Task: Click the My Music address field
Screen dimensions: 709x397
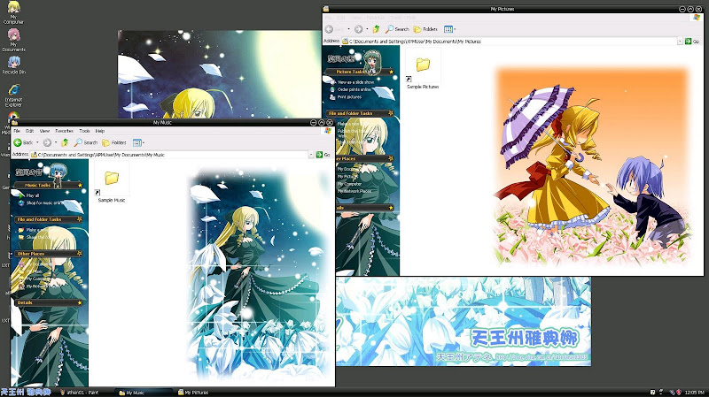Action: tap(169, 155)
